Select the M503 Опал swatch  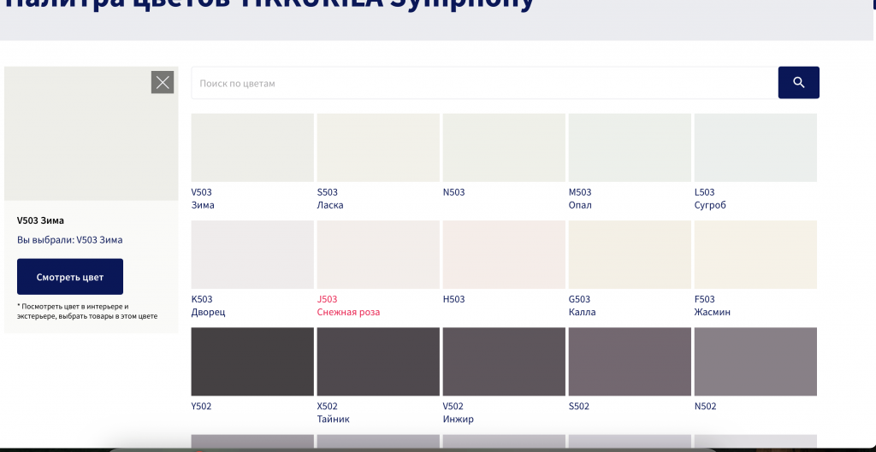pyautogui.click(x=630, y=148)
